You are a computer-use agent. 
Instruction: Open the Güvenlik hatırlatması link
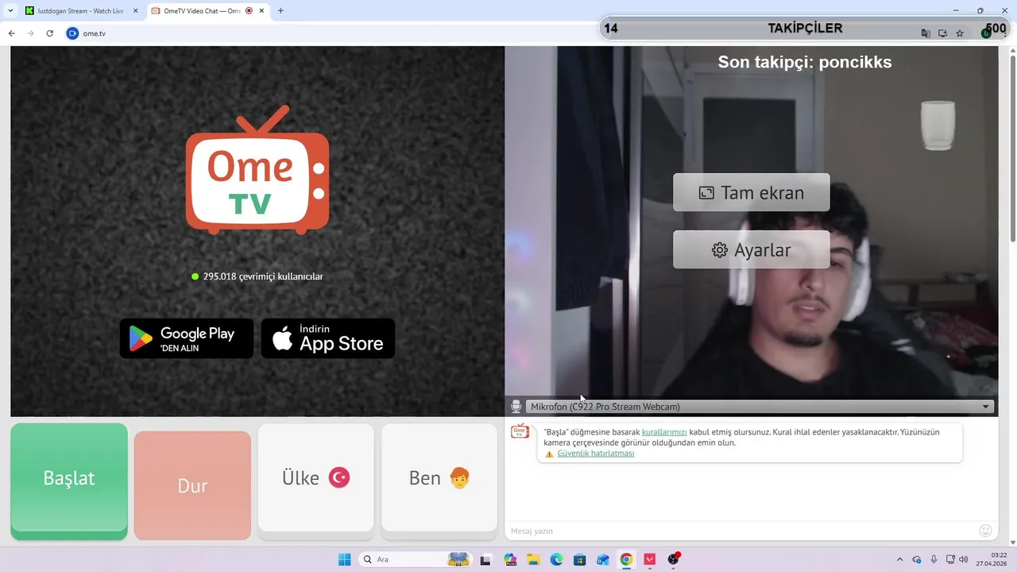click(596, 454)
